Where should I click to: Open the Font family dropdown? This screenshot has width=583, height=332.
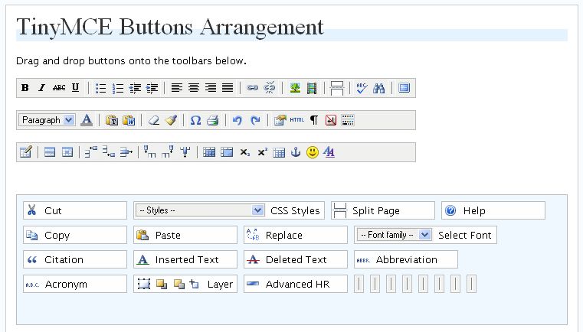click(394, 235)
